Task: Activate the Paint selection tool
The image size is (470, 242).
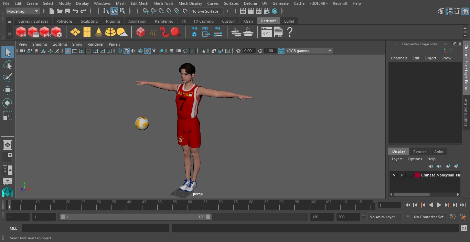Action: click(x=8, y=78)
